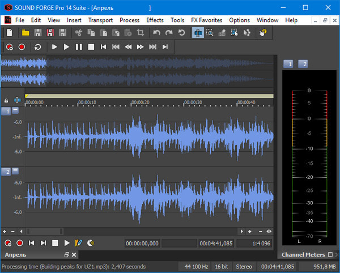Click the Open folder icon

point(25,33)
